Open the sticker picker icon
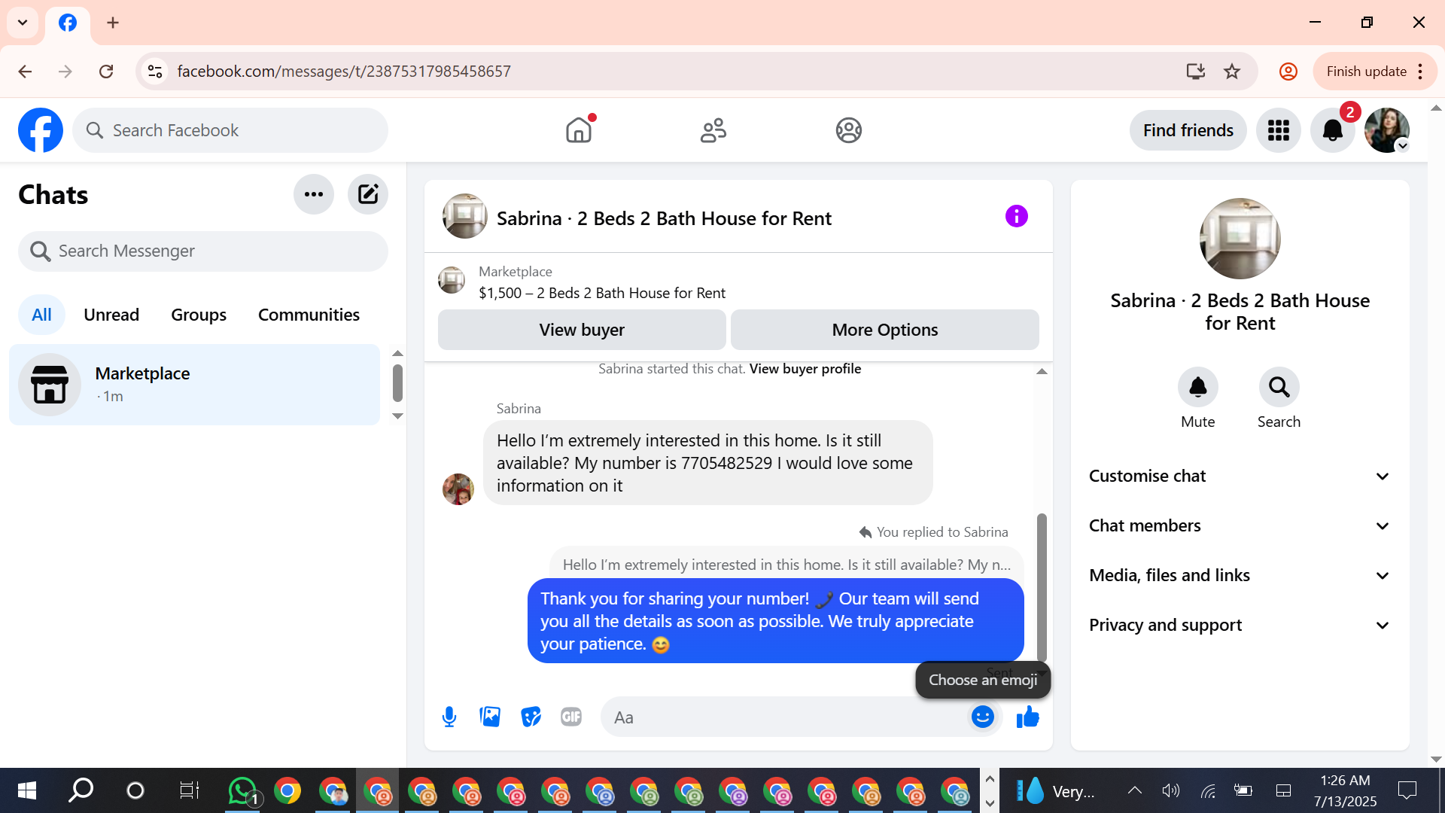 click(x=531, y=717)
